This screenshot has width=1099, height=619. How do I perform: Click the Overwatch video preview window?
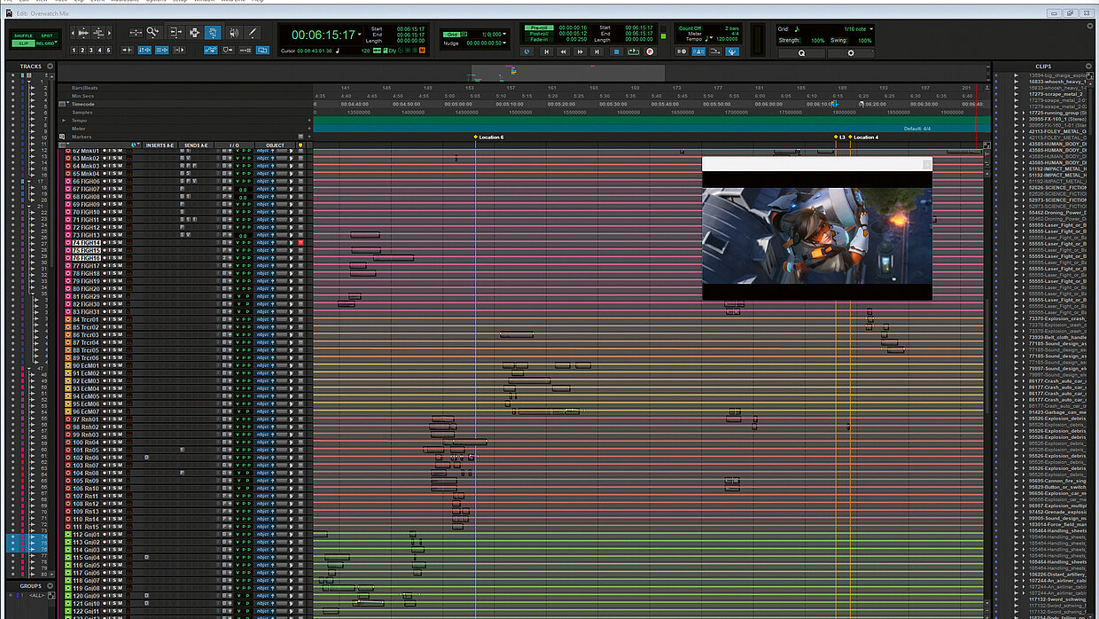(x=816, y=234)
